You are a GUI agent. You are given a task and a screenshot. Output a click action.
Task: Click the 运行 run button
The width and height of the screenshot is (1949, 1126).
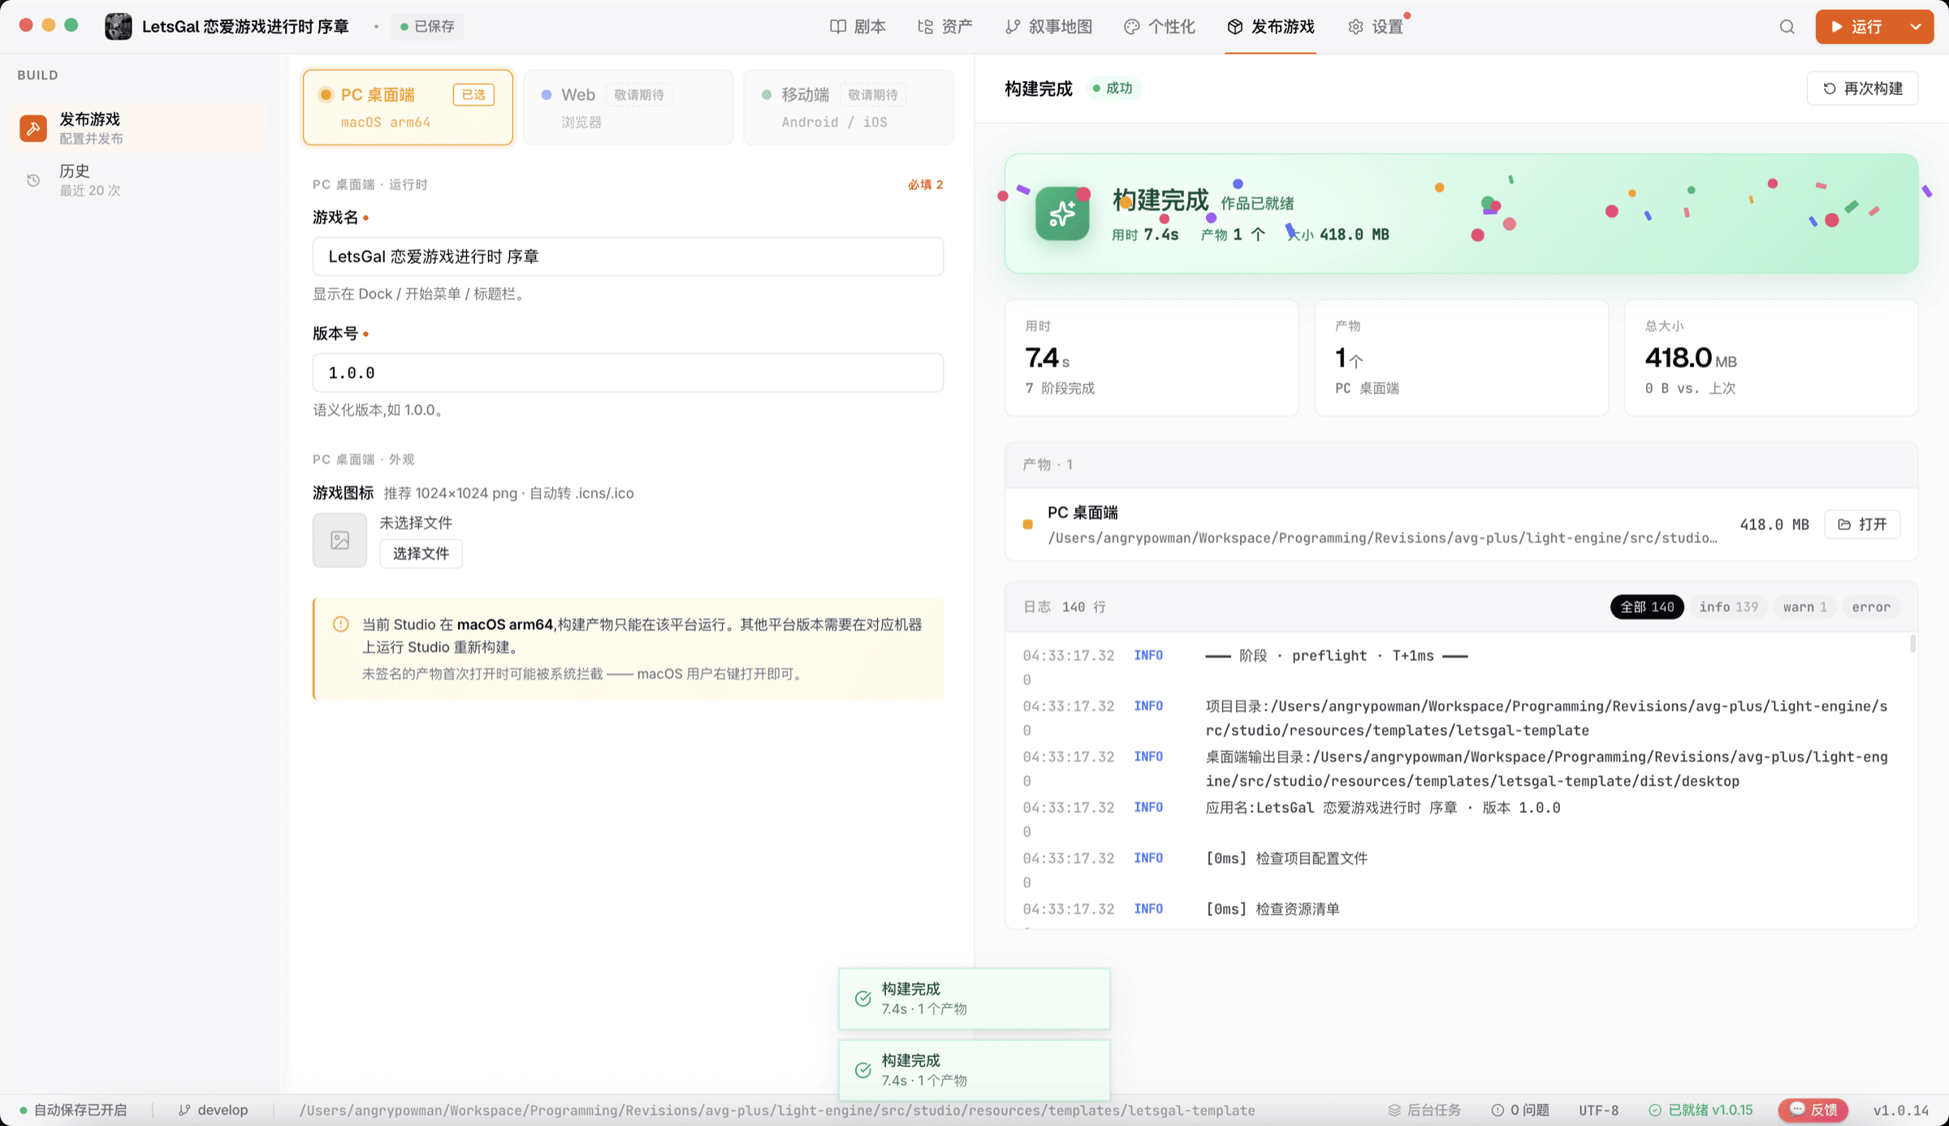[1858, 27]
